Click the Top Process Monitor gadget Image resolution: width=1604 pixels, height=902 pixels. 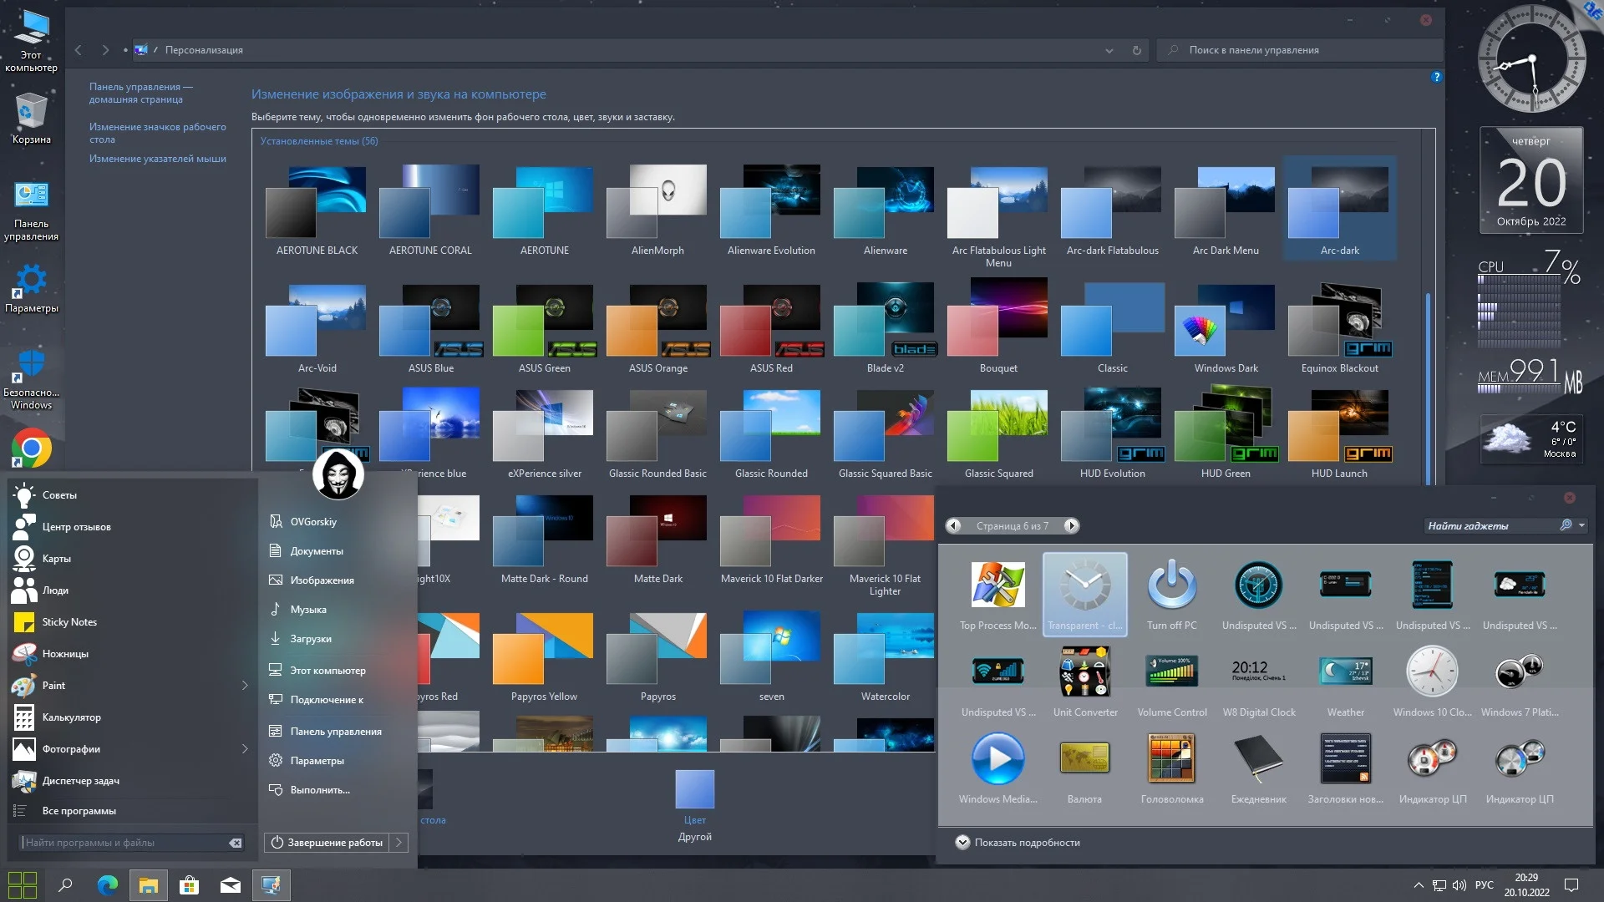997,585
